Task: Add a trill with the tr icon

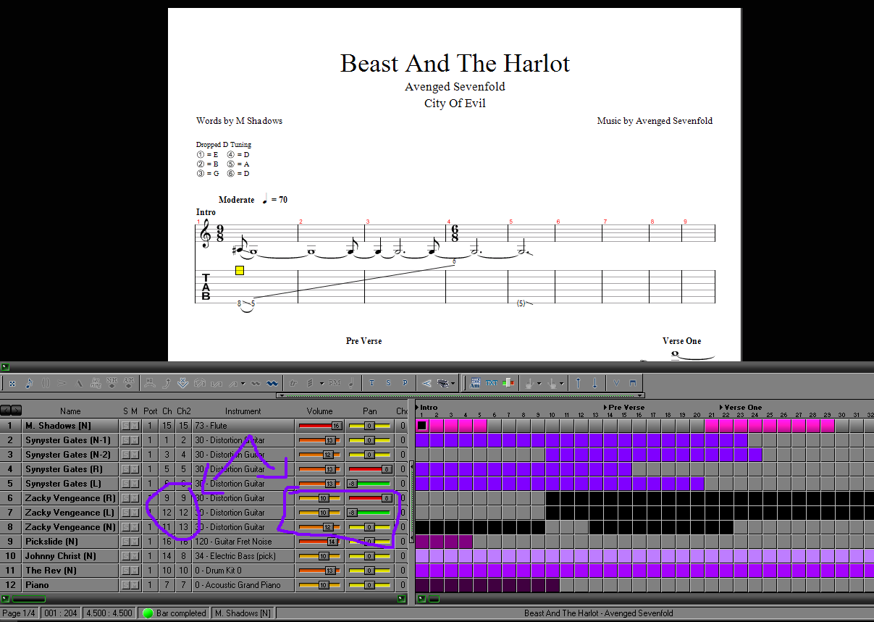Action: 293,383
